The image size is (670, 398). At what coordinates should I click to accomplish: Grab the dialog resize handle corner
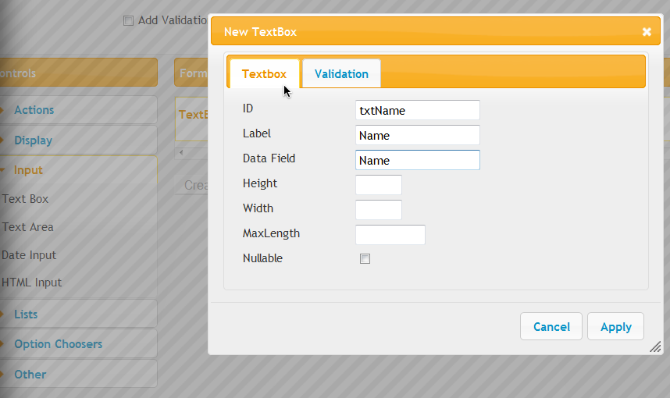655,347
